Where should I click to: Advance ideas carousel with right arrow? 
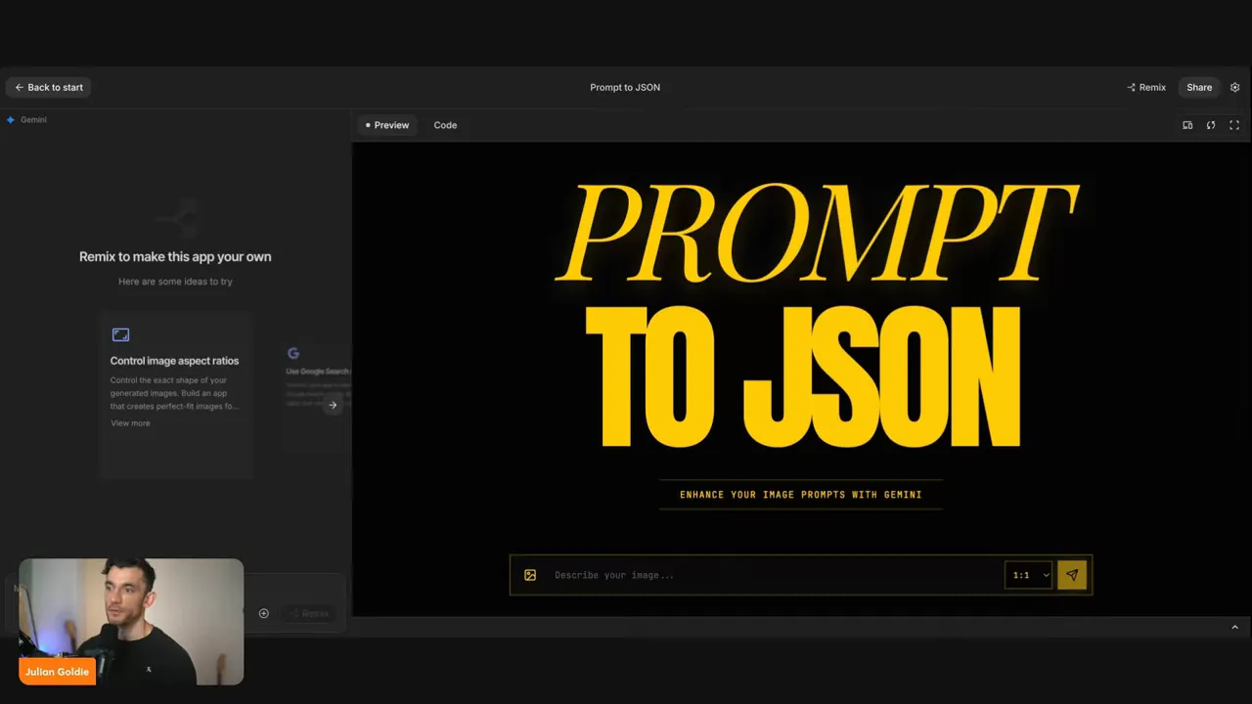point(333,405)
